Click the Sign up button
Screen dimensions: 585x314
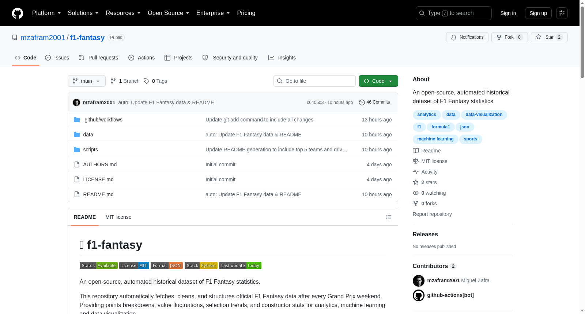tap(538, 13)
